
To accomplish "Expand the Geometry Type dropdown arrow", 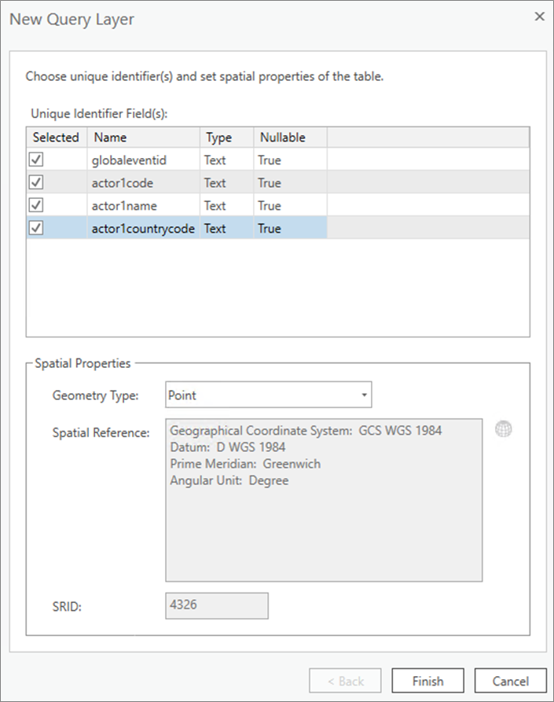I will coord(365,395).
